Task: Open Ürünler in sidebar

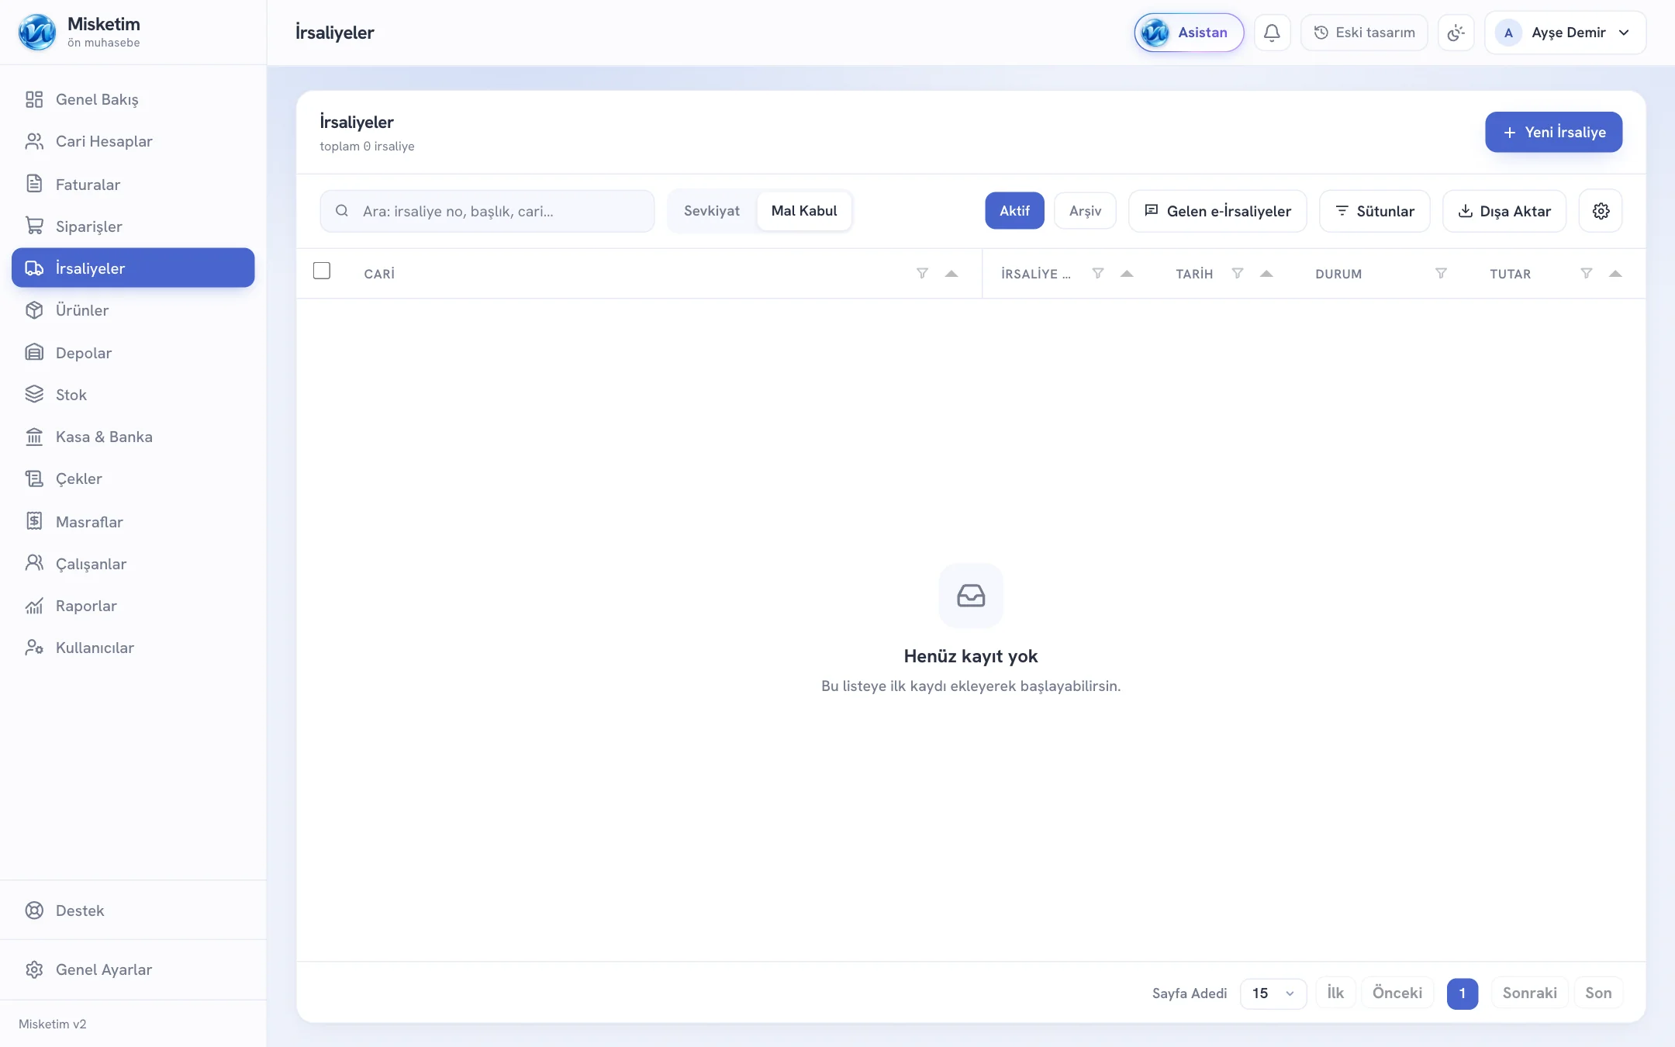Action: pyautogui.click(x=133, y=310)
